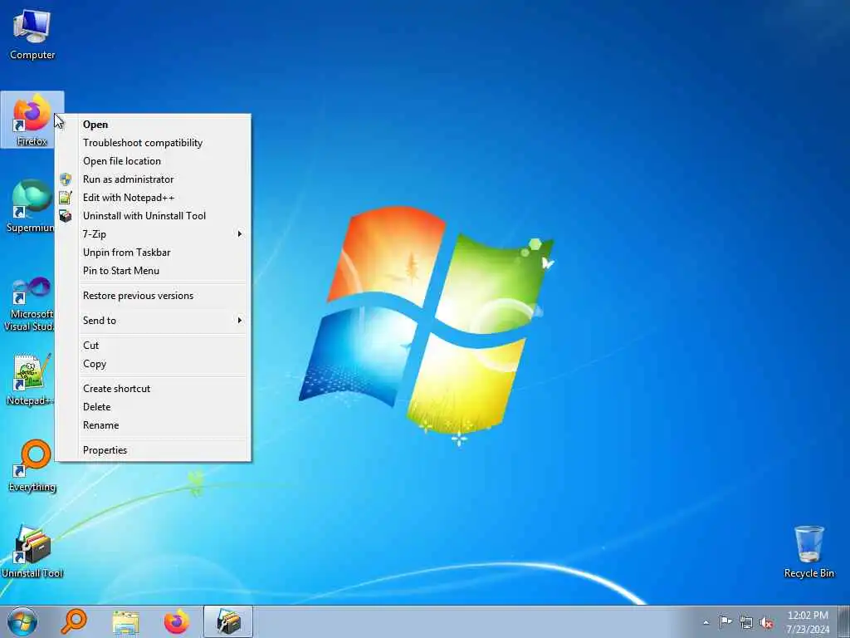
Task: Launch Firefox from the taskbar
Action: pyautogui.click(x=177, y=621)
